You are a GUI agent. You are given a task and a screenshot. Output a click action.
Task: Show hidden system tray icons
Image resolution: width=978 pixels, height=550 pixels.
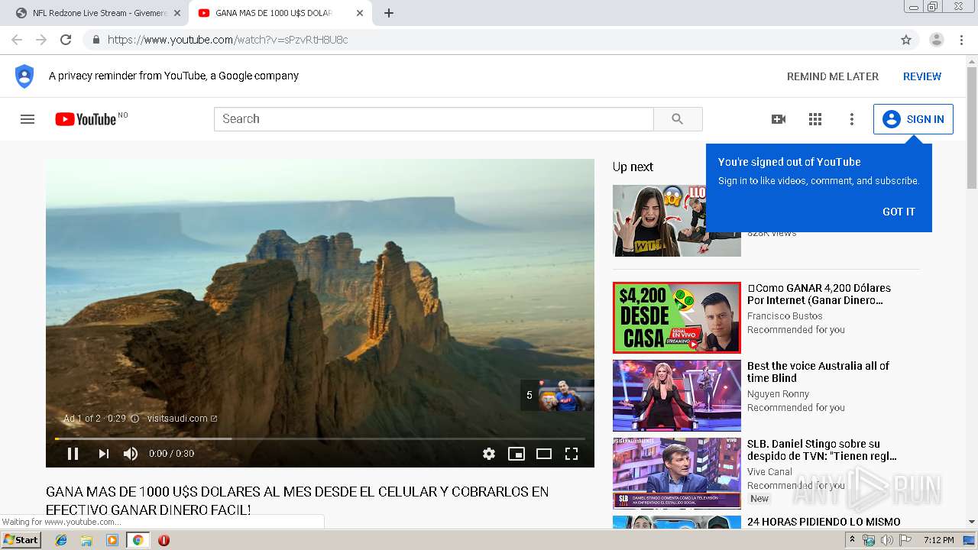853,540
